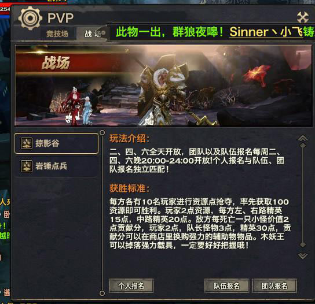
Task: Click the lower diamond scroll handle
Action: tap(303, 245)
